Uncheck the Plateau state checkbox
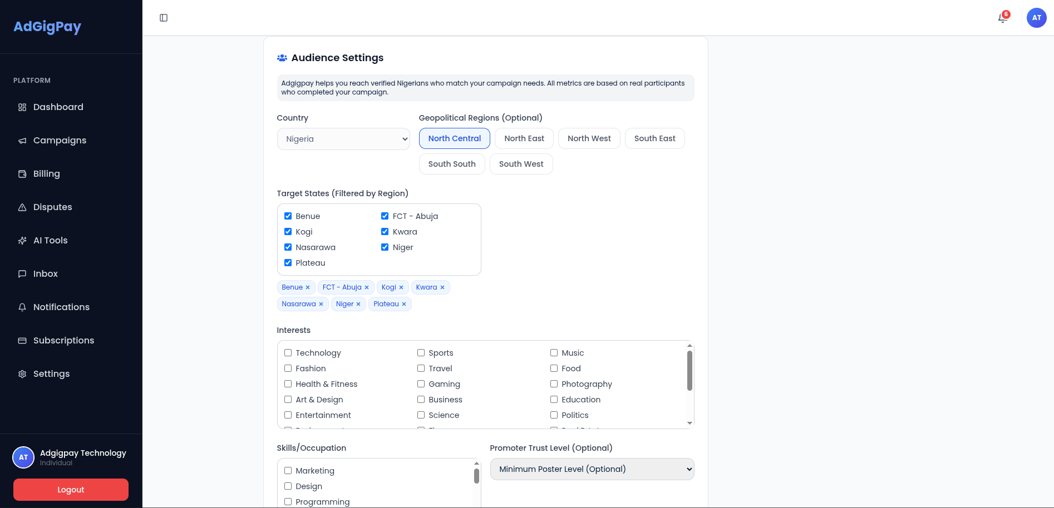Image resolution: width=1054 pixels, height=508 pixels. pyautogui.click(x=288, y=263)
